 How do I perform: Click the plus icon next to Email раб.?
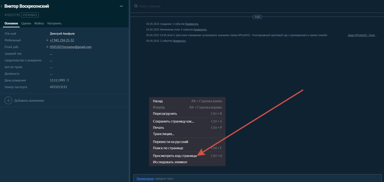(x=47, y=47)
